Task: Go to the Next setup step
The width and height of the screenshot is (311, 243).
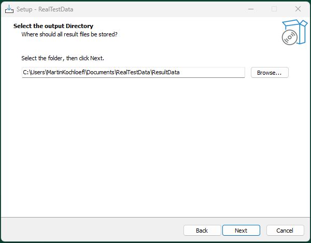Action: pyautogui.click(x=241, y=231)
